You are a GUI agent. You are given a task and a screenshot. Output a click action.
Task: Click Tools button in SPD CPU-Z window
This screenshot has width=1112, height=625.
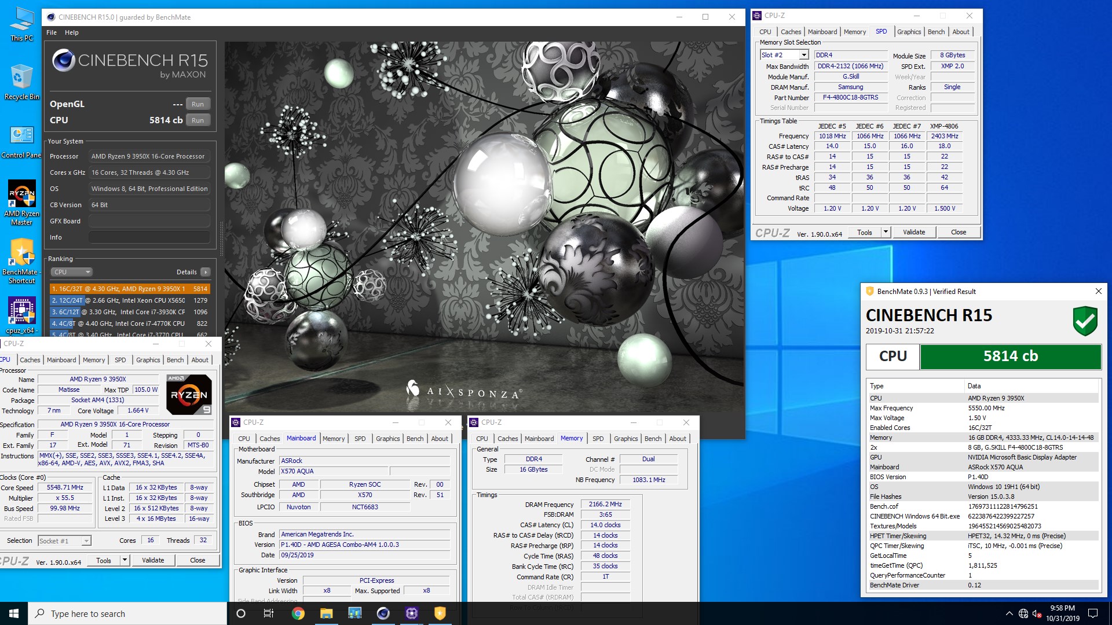864,232
